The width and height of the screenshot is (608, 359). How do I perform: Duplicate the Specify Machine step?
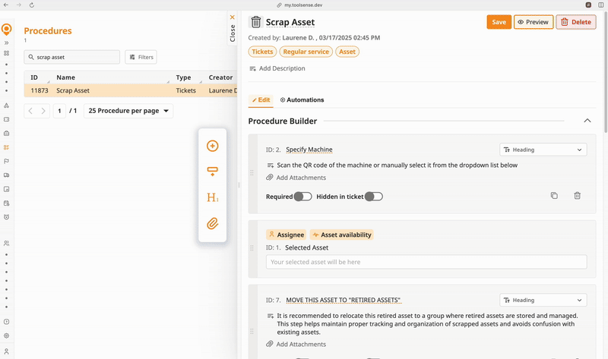click(554, 196)
